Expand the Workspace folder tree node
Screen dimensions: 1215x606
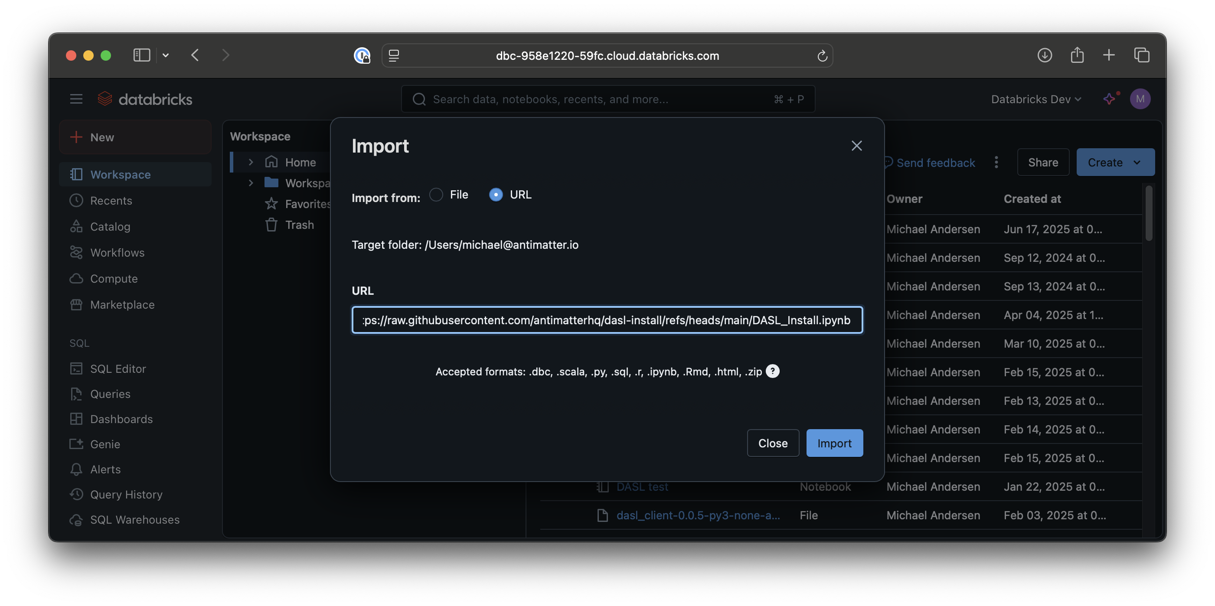pos(251,183)
